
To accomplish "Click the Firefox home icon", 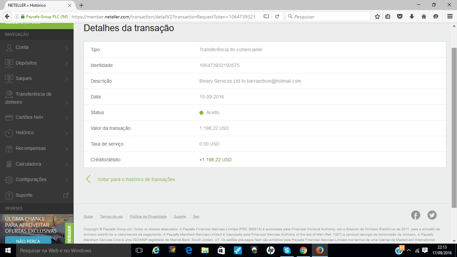I will (x=424, y=16).
